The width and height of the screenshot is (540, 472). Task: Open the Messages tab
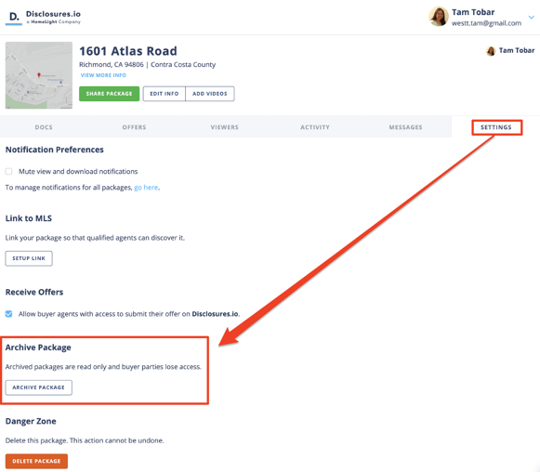point(405,127)
